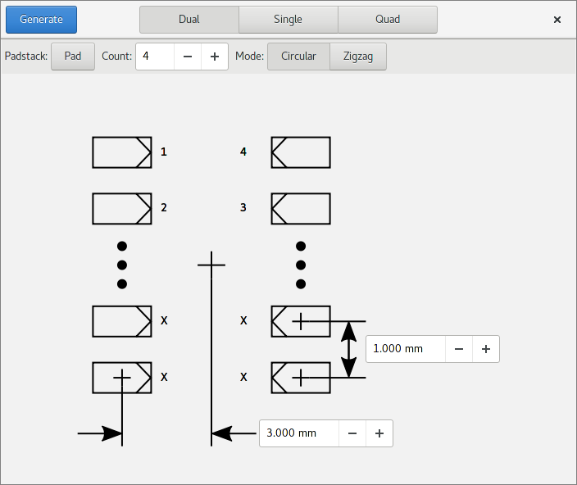
Task: Decrease the 3.000 mm spacing value
Action: [x=352, y=433]
